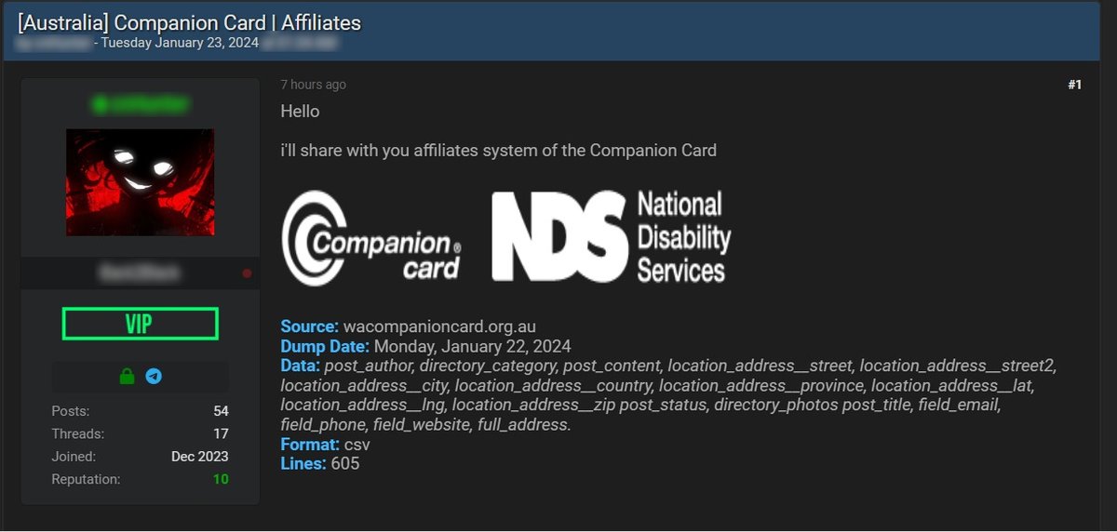
Task: Click the 'Reputation:' label
Action: point(87,479)
